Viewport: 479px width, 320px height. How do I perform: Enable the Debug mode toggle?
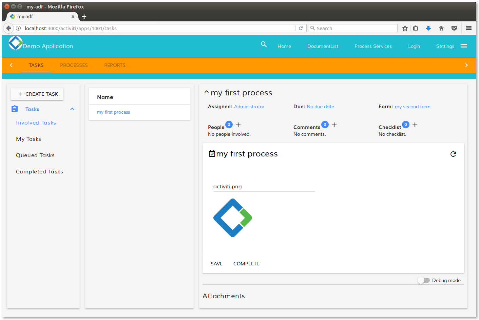(x=424, y=280)
